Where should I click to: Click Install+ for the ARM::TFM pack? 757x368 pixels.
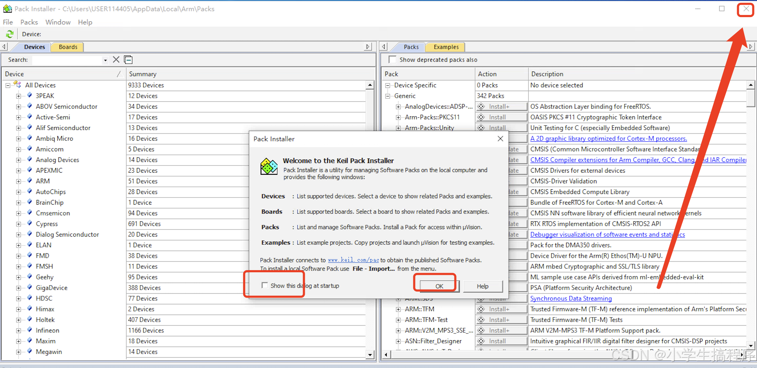point(501,309)
